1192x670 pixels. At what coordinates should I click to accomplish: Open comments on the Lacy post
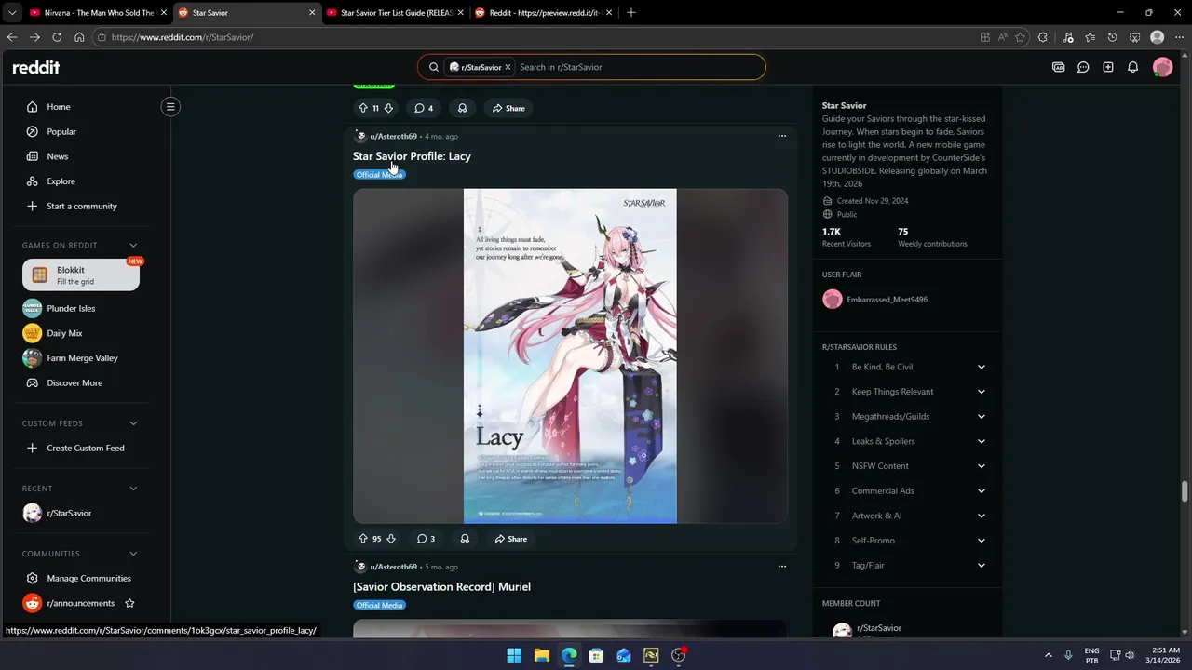point(426,539)
